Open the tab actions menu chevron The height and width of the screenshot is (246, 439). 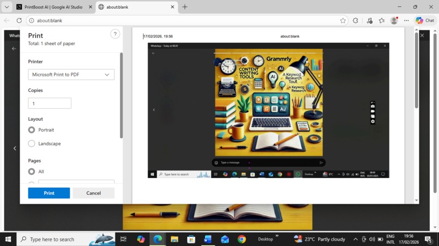point(7,7)
